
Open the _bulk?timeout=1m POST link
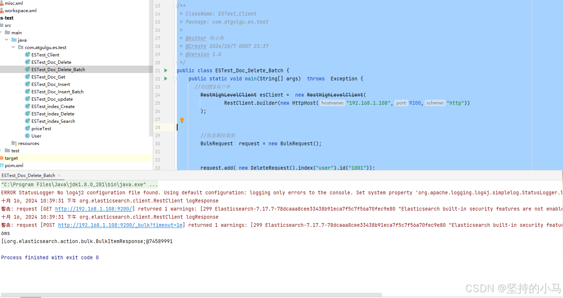point(120,225)
